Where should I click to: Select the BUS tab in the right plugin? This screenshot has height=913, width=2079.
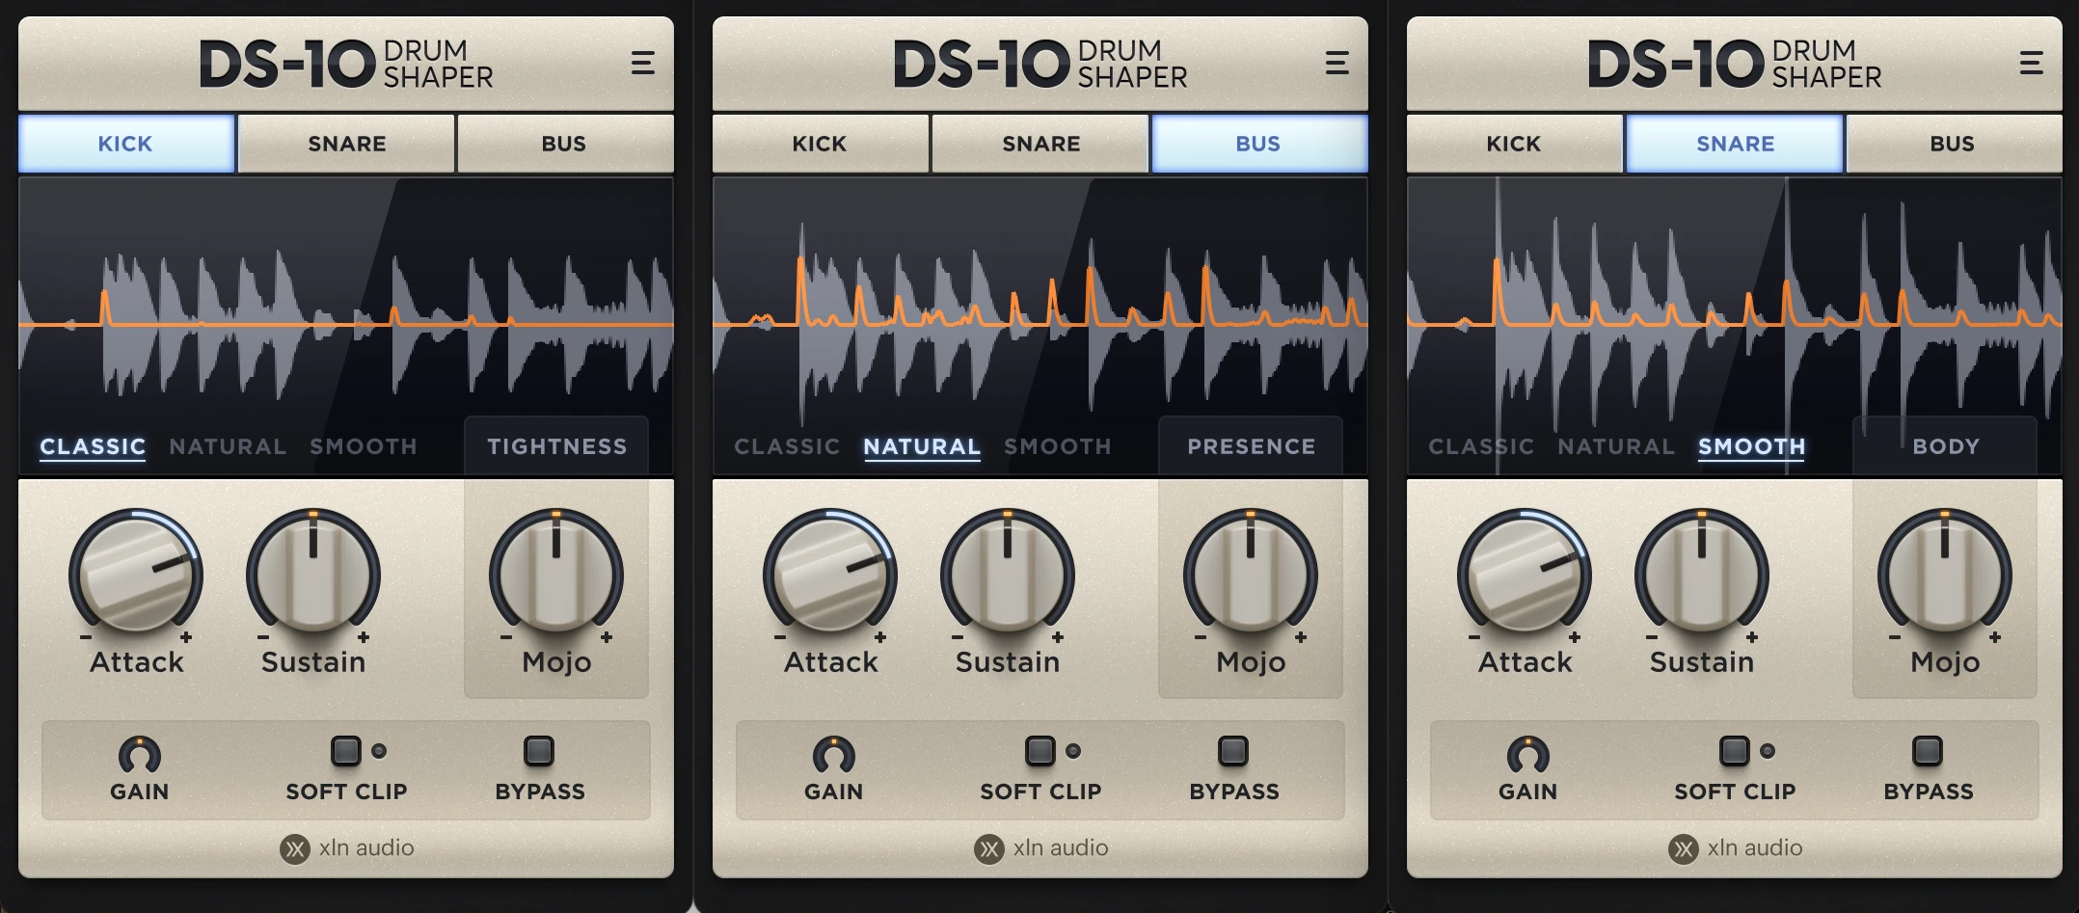[x=1954, y=144]
